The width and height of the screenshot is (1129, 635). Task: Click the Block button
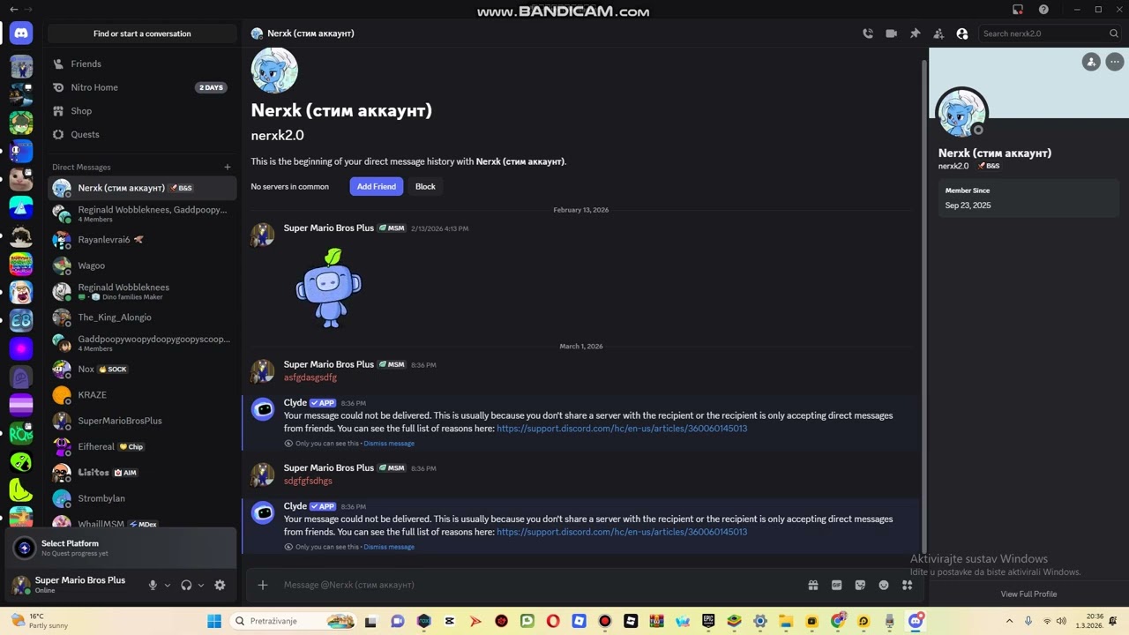coord(425,186)
